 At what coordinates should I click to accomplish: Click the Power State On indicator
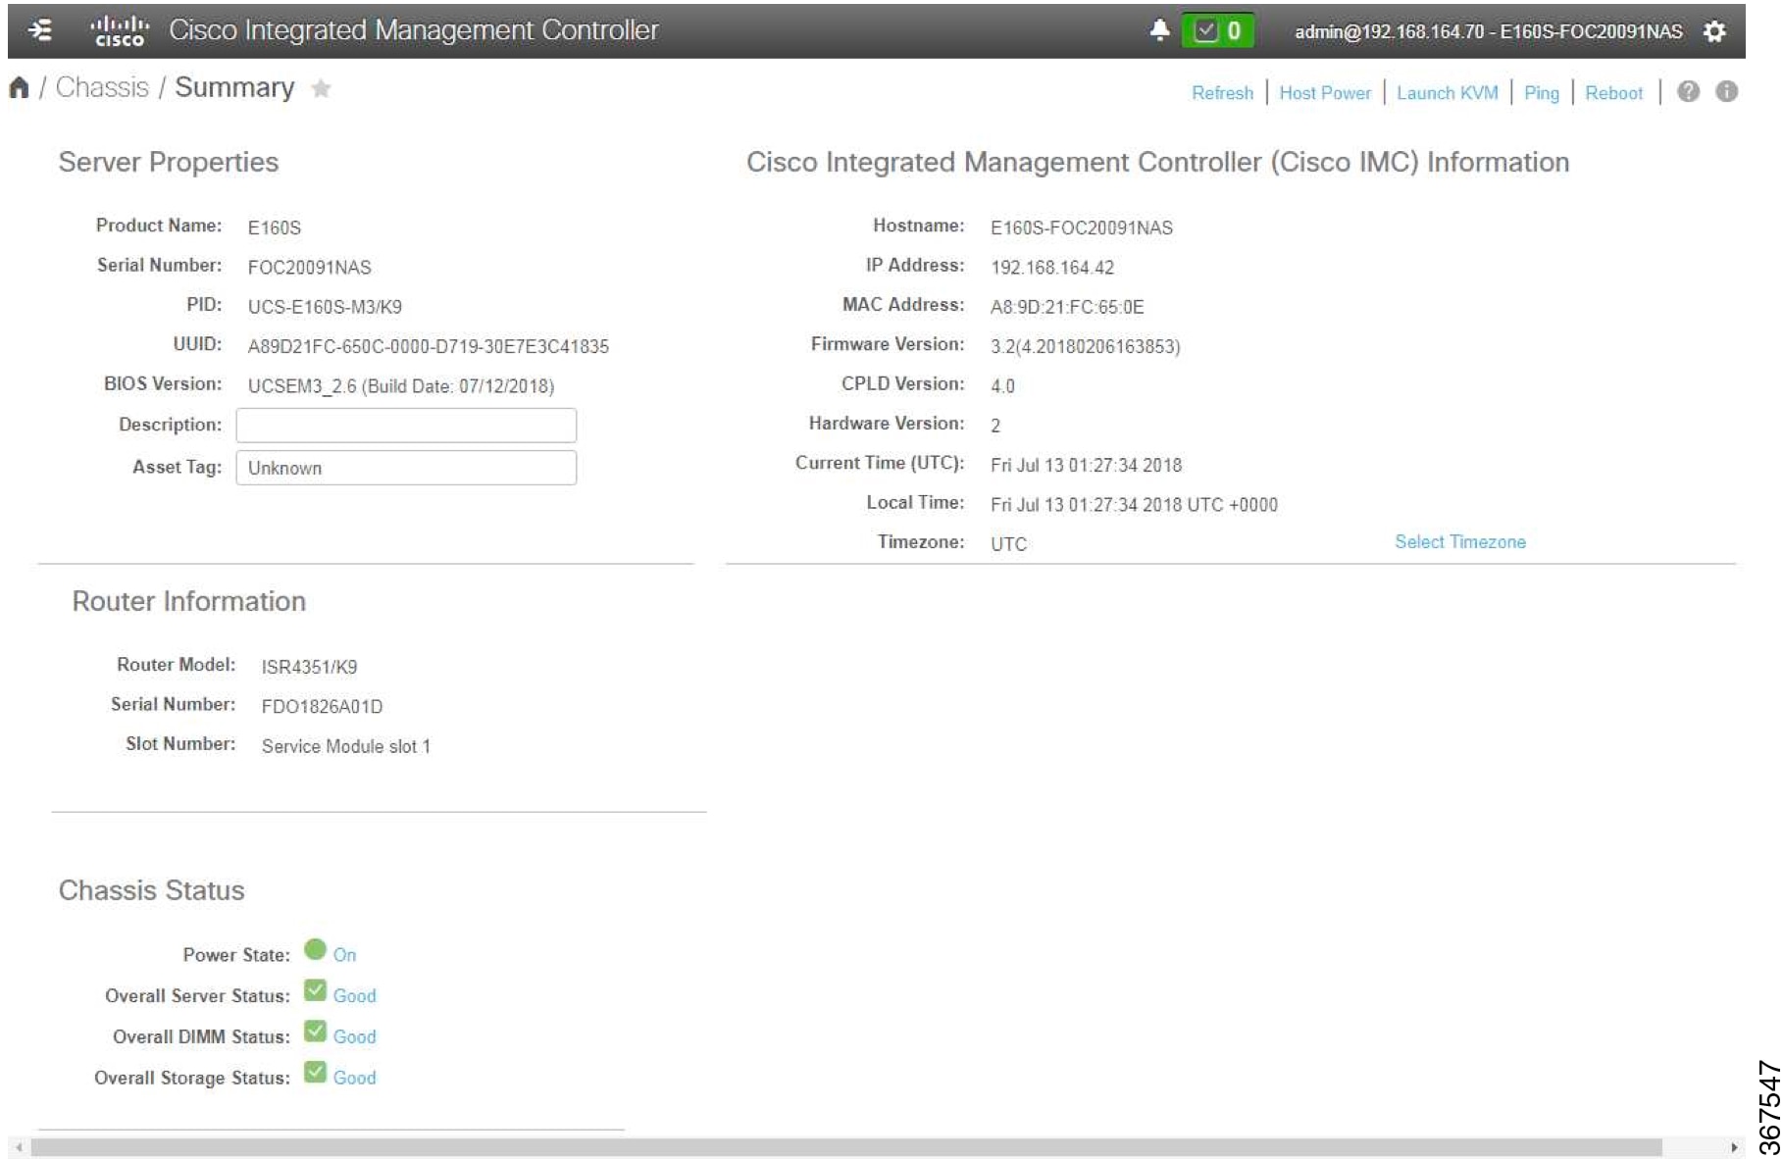click(x=344, y=954)
